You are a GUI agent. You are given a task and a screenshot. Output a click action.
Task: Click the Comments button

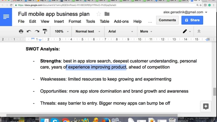pyautogui.click(x=167, y=20)
